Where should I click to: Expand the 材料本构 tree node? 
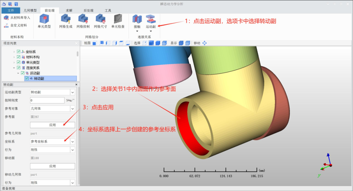pos(14,57)
